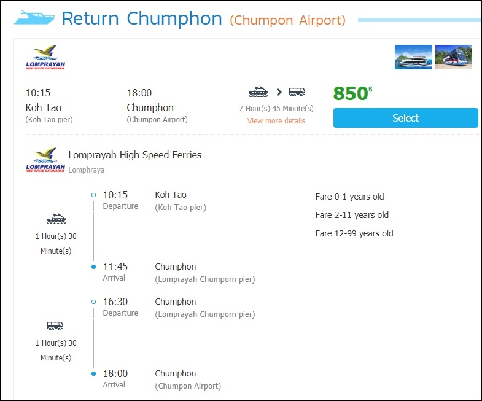This screenshot has height=401, width=482.
Task: Click the bus icon in the trip summary
Action: click(x=297, y=92)
